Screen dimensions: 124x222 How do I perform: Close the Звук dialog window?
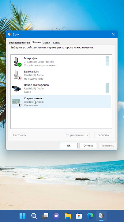pos(113,35)
